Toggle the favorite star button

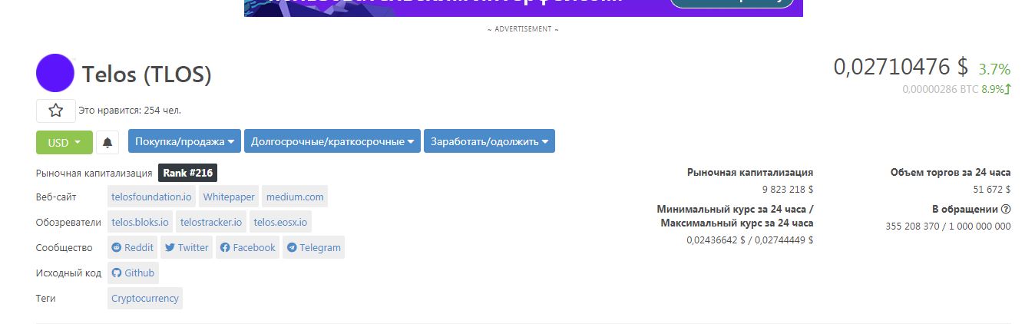tap(56, 111)
